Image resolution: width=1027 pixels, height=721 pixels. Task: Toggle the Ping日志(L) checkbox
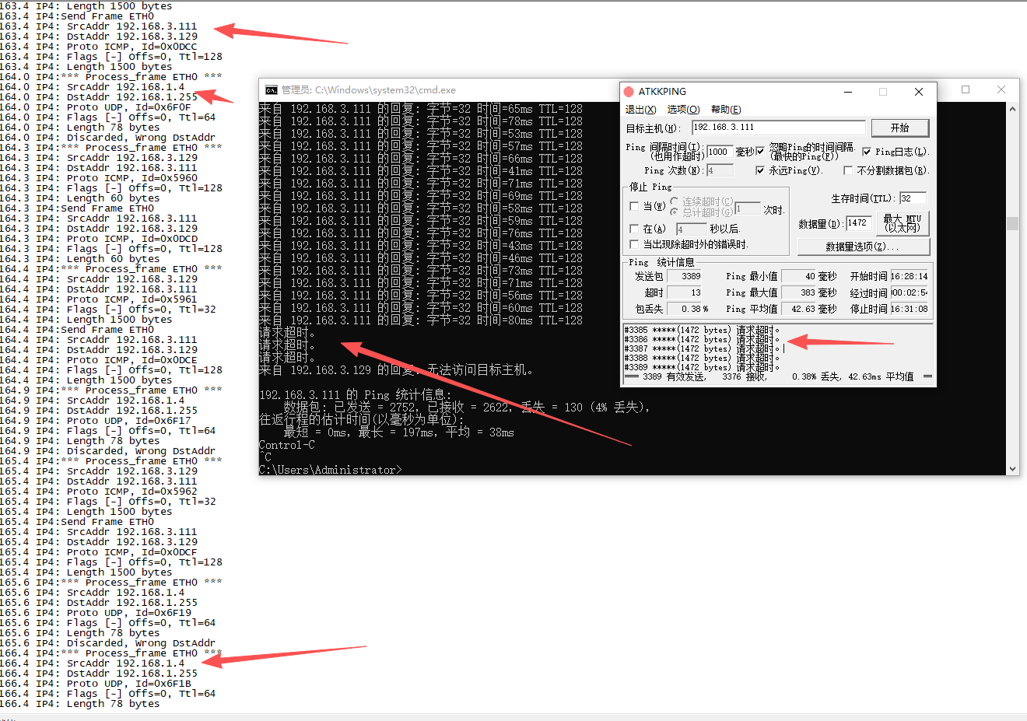click(867, 152)
